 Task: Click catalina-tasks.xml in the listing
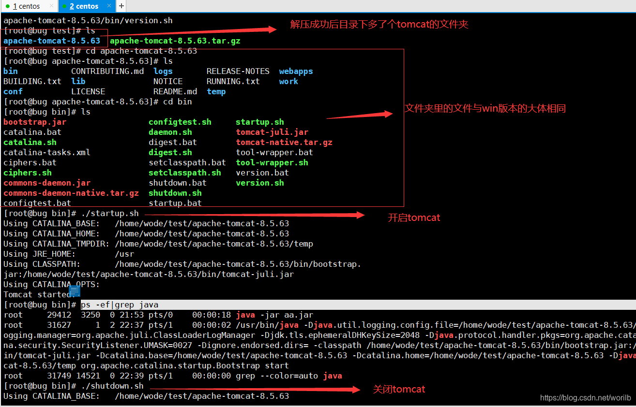coord(47,152)
